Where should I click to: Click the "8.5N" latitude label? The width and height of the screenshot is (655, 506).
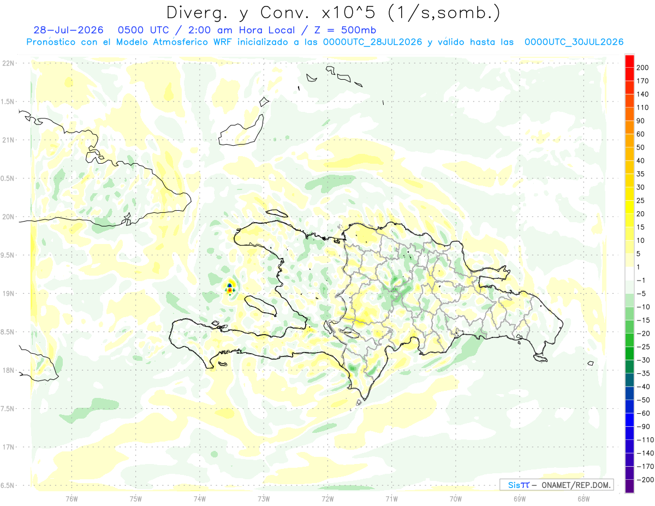[8, 332]
